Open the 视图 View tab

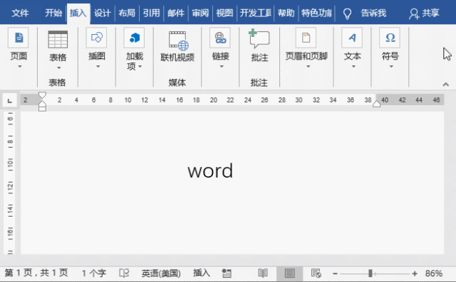[x=224, y=13]
